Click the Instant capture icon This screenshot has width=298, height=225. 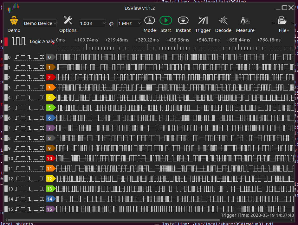pos(183,21)
